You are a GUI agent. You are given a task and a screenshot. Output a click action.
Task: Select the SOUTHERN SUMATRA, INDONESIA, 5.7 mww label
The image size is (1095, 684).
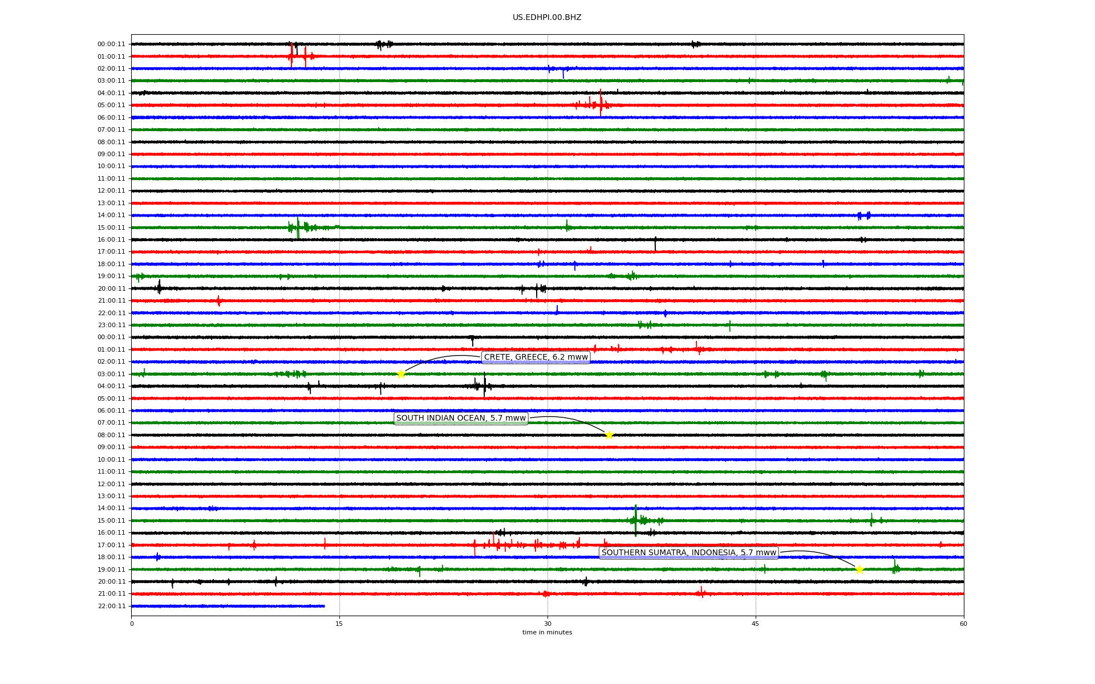coord(689,553)
